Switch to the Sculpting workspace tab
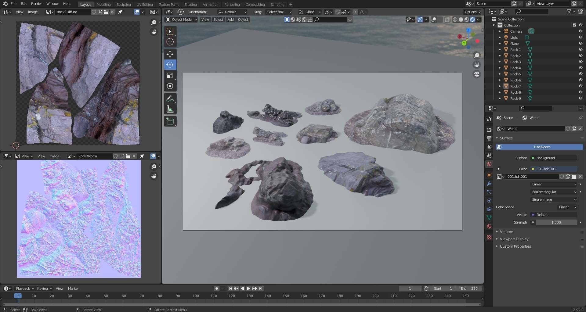This screenshot has width=586, height=312. coord(124,5)
